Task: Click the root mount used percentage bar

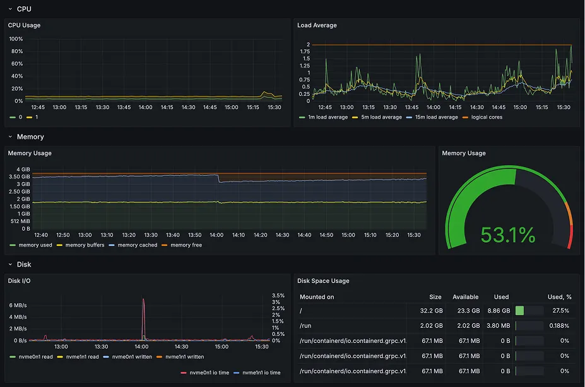Action: (529, 311)
